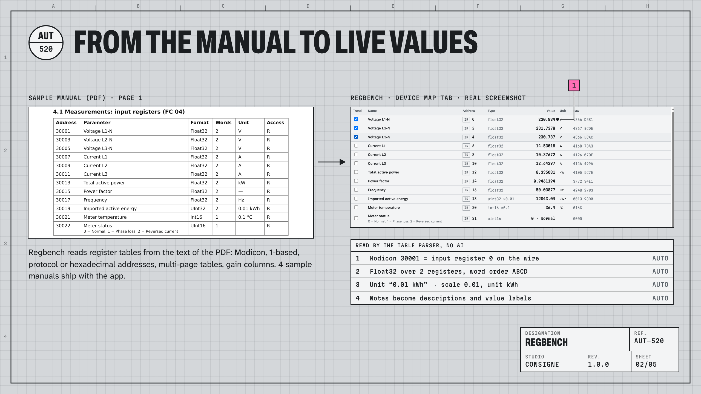Select Power factor value 0.9461194
The image size is (701, 394).
[544, 181]
